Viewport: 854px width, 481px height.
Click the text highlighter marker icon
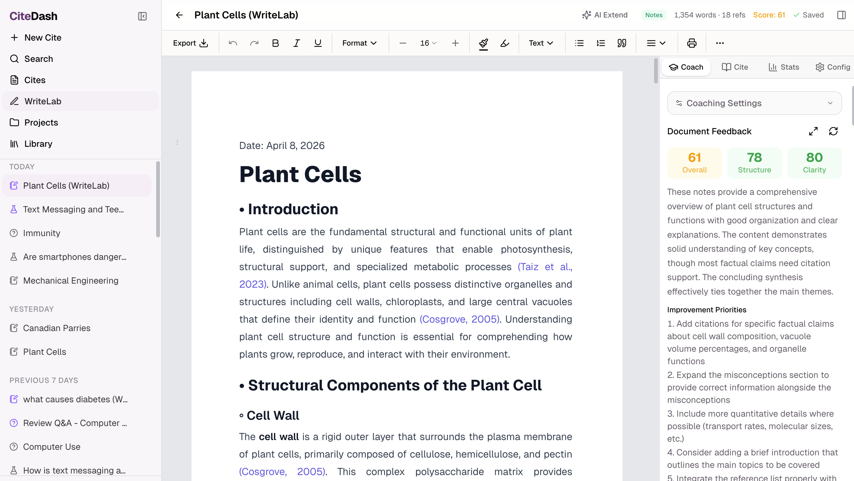[504, 43]
